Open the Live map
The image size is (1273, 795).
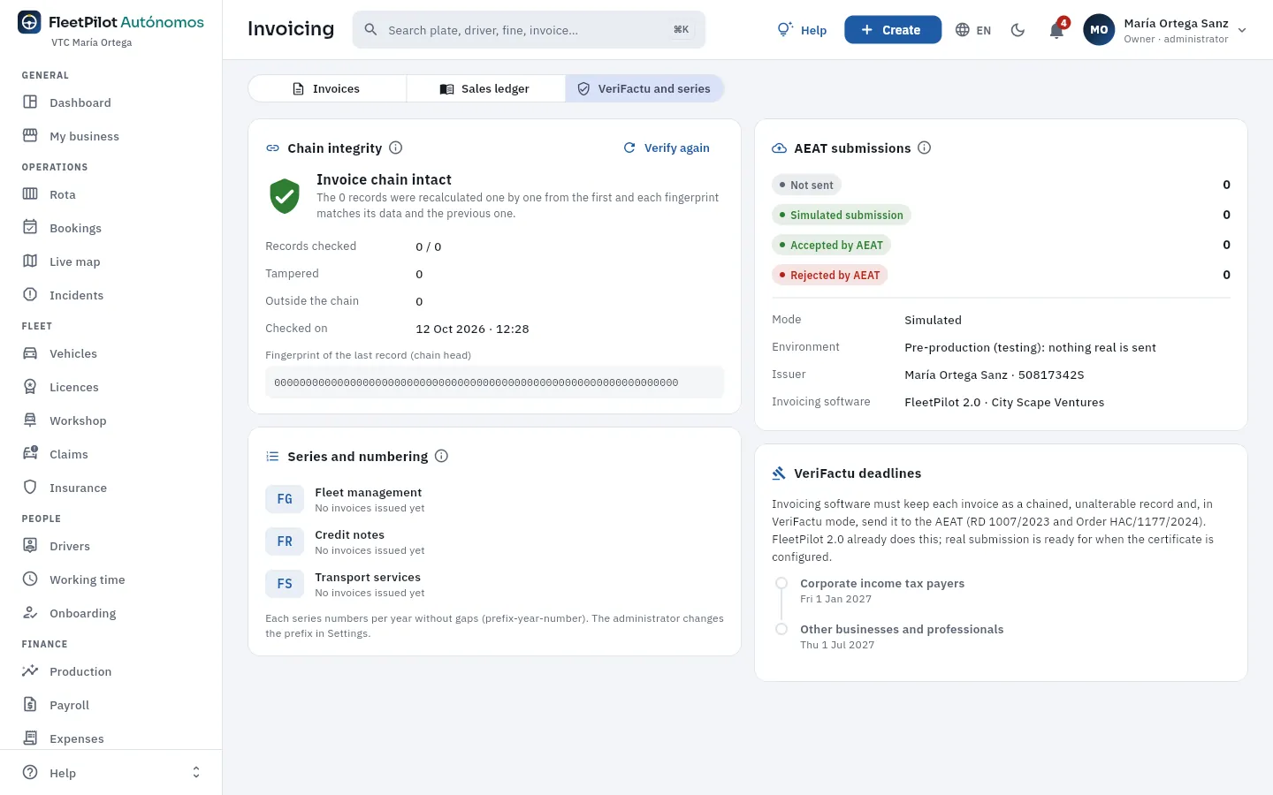click(111, 261)
